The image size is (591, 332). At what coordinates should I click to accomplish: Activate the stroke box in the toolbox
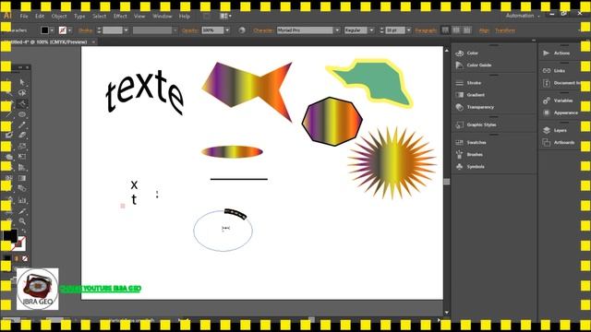click(19, 243)
